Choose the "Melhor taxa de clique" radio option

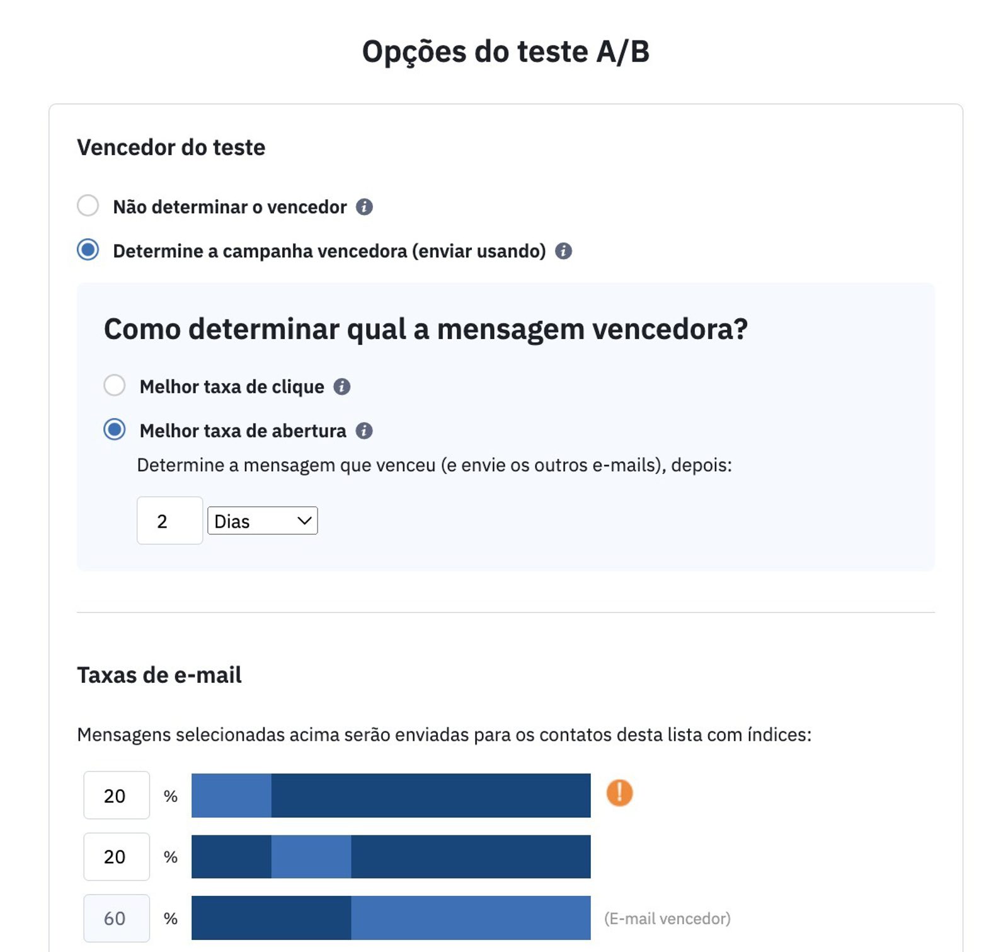point(115,385)
